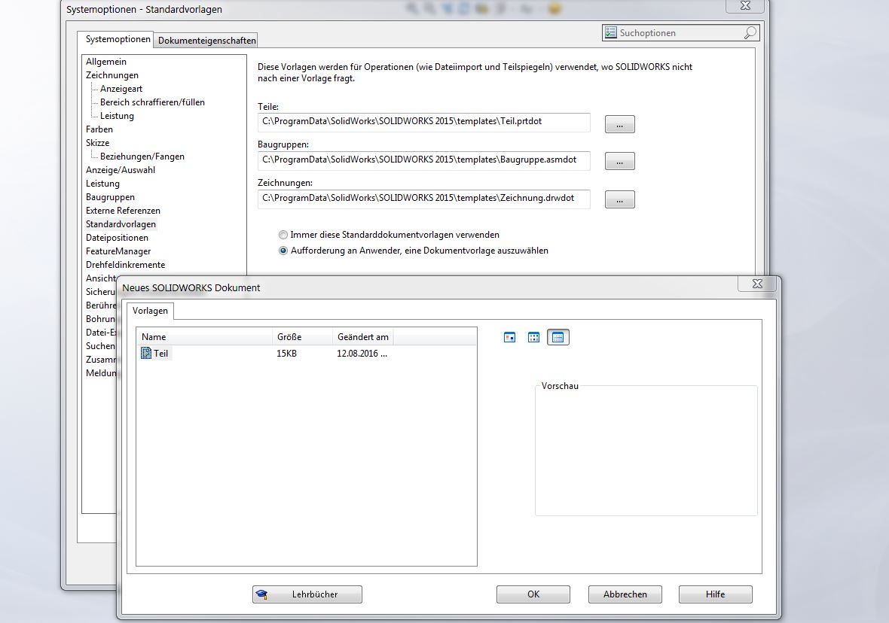Select the Vorlagen tab
This screenshot has width=889, height=623.
tap(150, 311)
